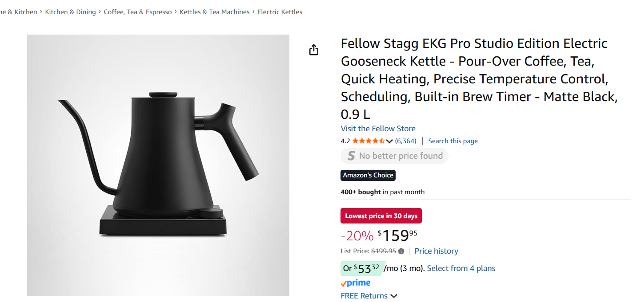Click the Prime logo
This screenshot has width=641, height=302.
[356, 283]
